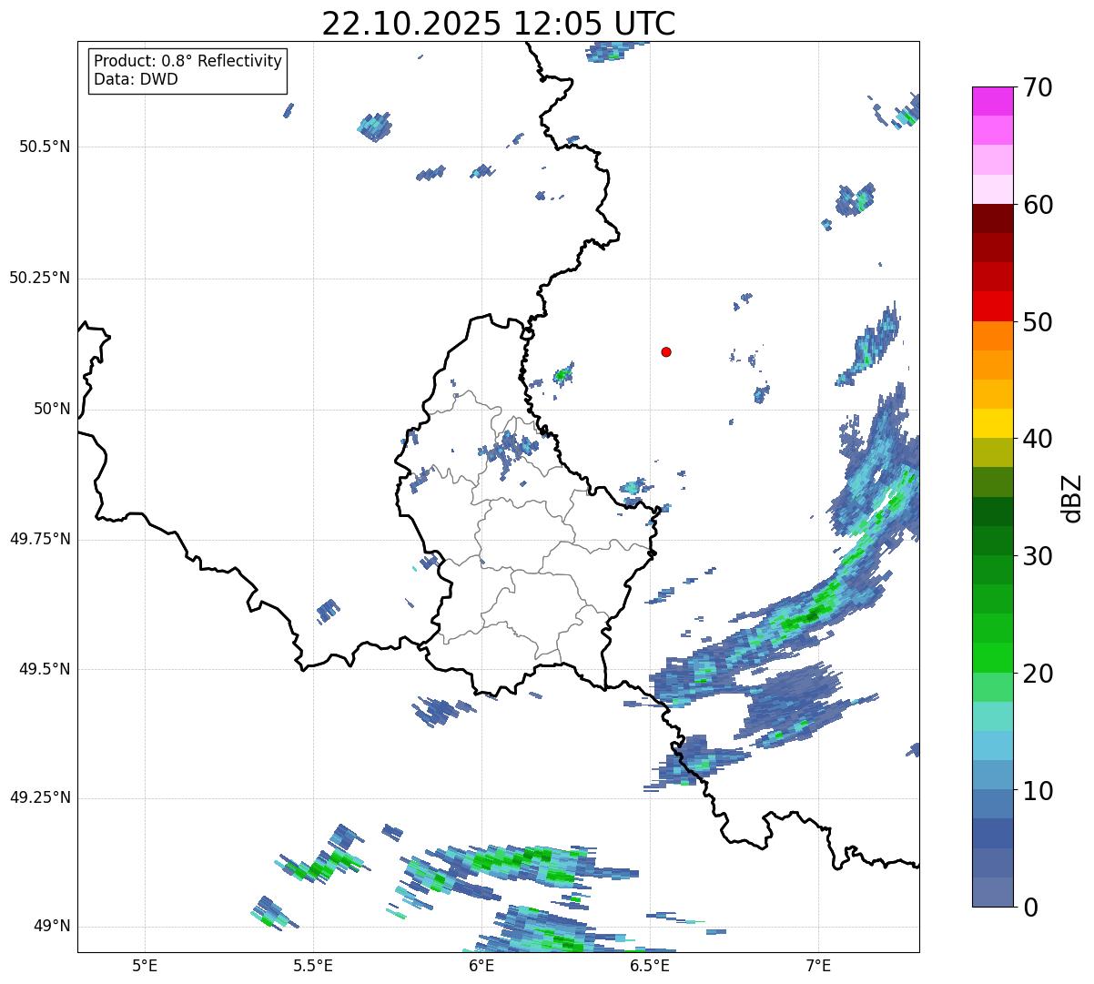The width and height of the screenshot is (1094, 984).
Task: Click the longitude label 6°E
Action: tap(481, 965)
